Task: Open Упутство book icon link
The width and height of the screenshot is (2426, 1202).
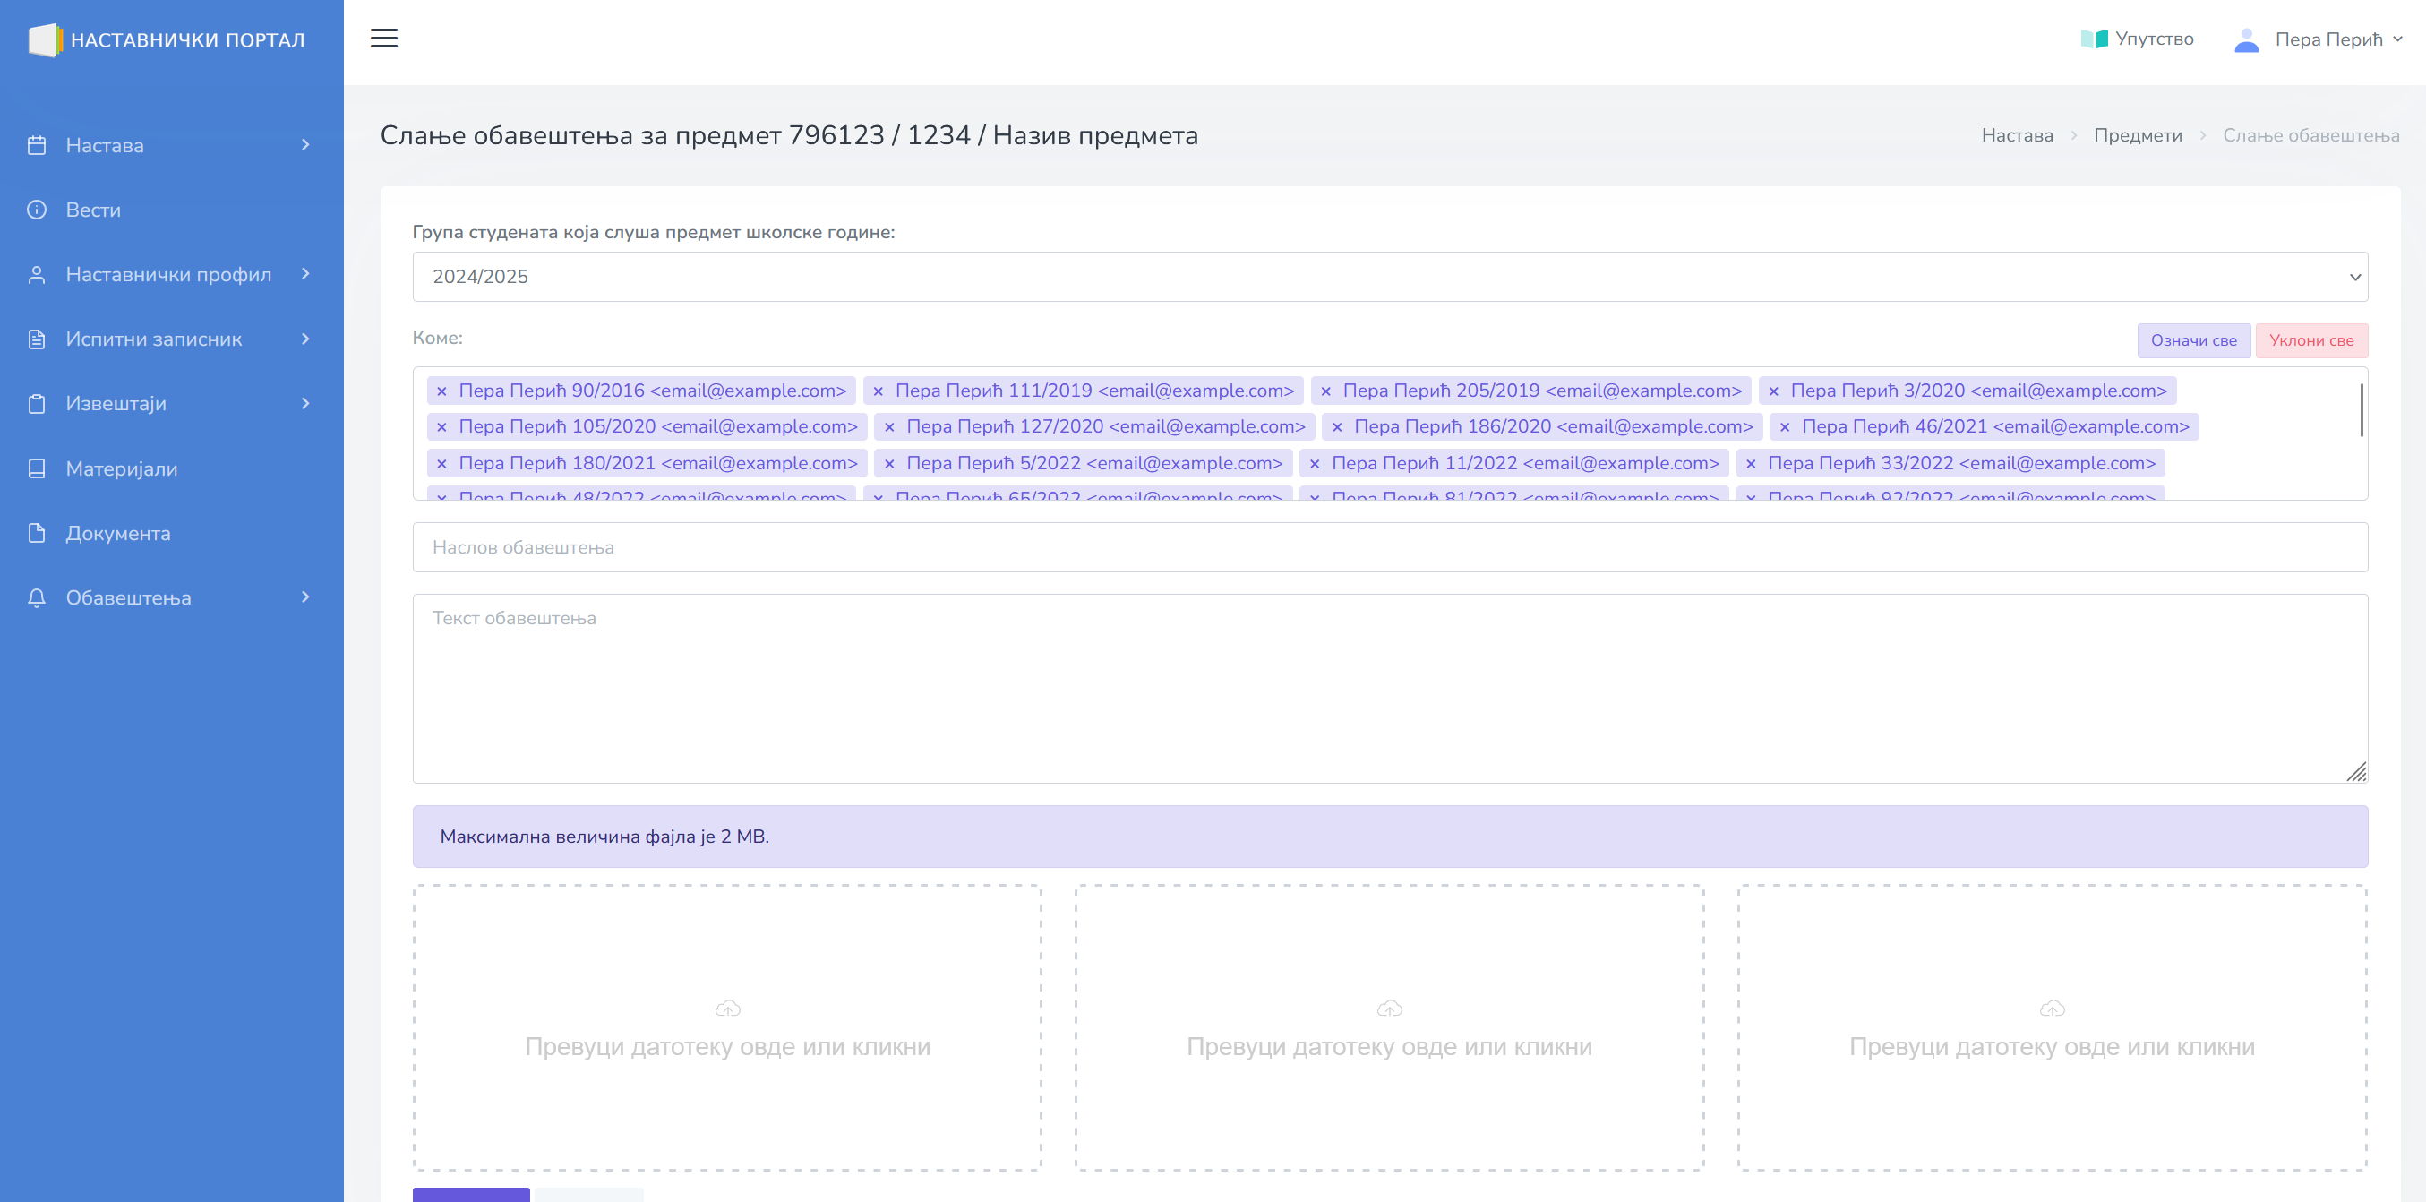Action: point(2094,39)
